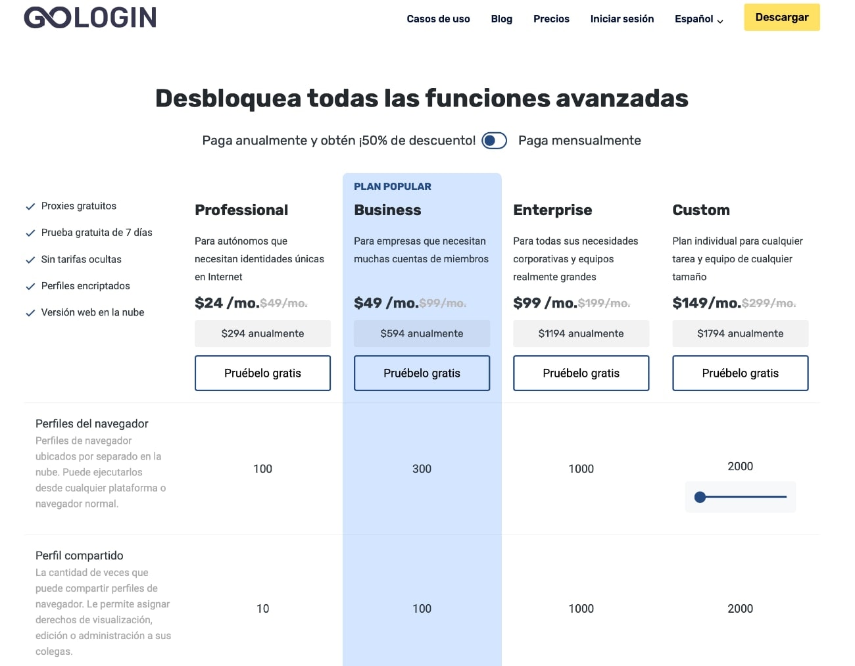Expand the Español language dropdown

[698, 19]
